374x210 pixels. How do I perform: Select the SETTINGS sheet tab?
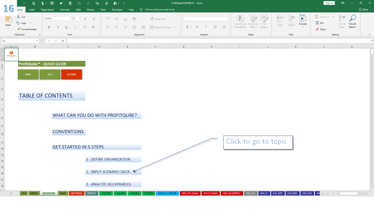(77, 193)
